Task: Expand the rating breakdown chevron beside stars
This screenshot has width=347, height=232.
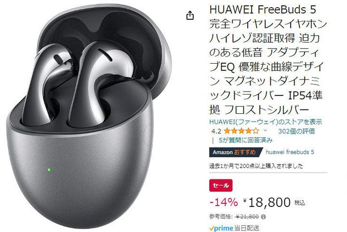Action: tap(265, 130)
